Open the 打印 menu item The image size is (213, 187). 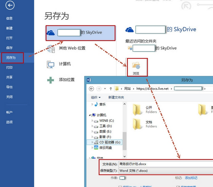click(x=9, y=67)
